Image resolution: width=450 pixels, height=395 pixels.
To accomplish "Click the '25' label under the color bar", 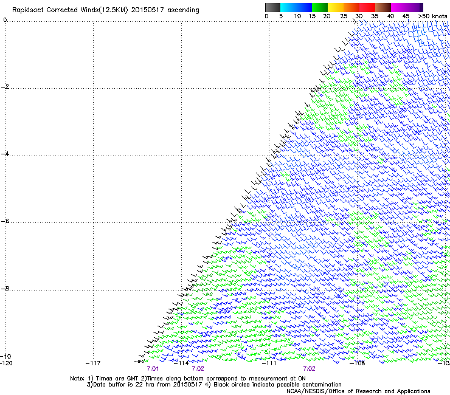I will (x=344, y=16).
